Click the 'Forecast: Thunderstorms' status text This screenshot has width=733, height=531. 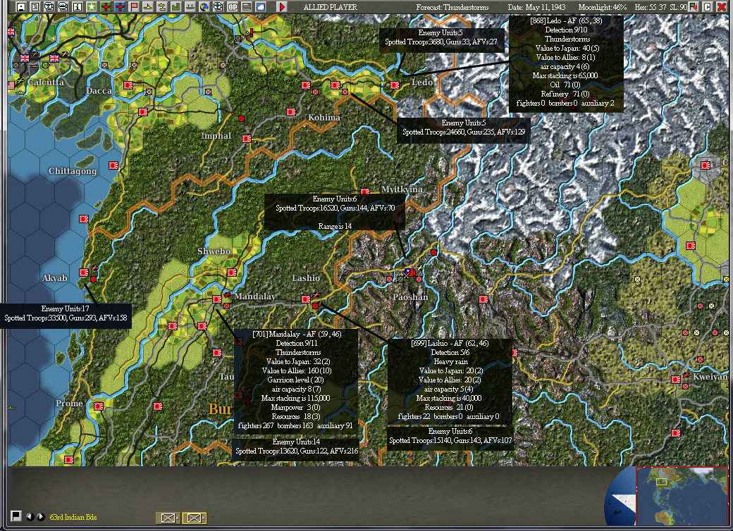click(x=452, y=7)
